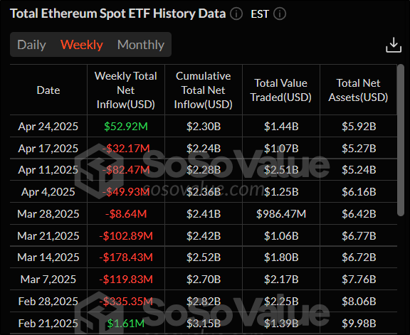The height and width of the screenshot is (335, 410).
Task: Click Weekly Total Net Inflow column header
Action: click(x=126, y=90)
